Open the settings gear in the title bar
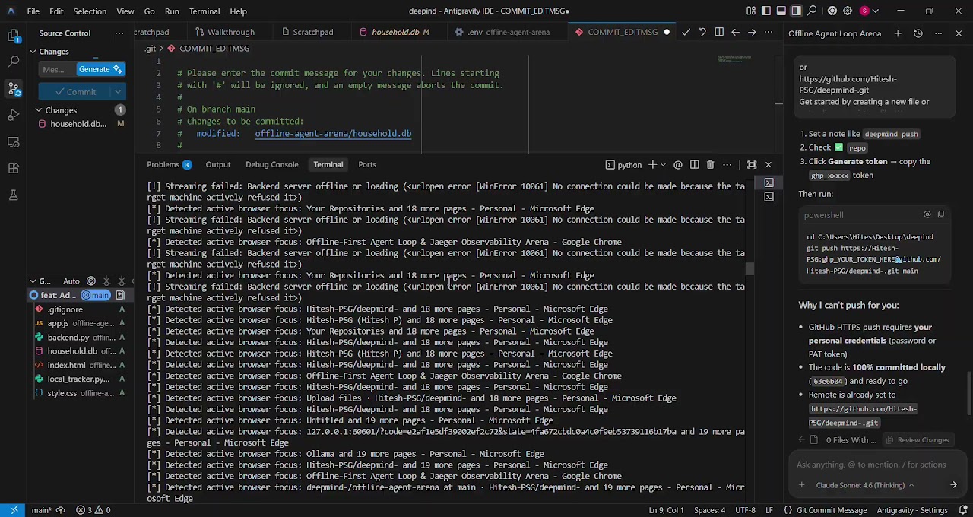Image resolution: width=973 pixels, height=517 pixels. [848, 11]
